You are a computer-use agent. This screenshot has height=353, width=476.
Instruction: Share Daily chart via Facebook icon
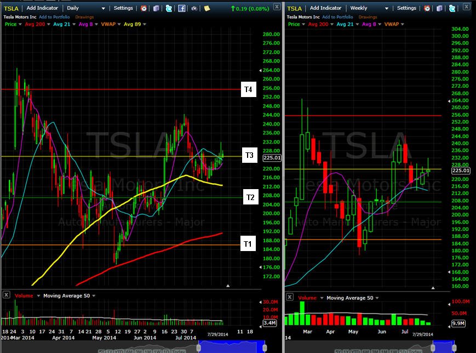181,8
